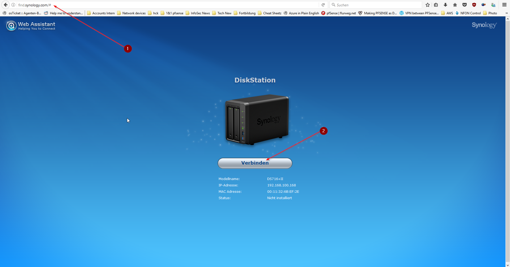Show more bookmarks with the chevron

click(507, 13)
